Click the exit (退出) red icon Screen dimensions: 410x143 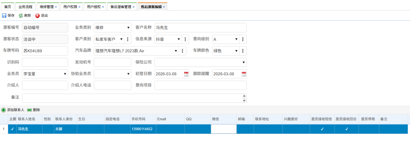[37, 16]
